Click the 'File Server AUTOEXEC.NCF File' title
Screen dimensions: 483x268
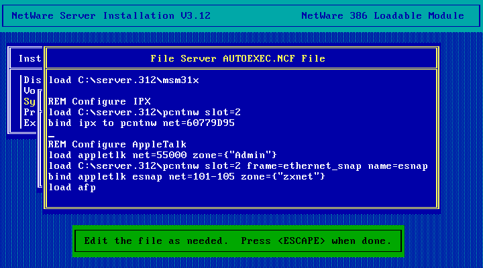click(237, 58)
